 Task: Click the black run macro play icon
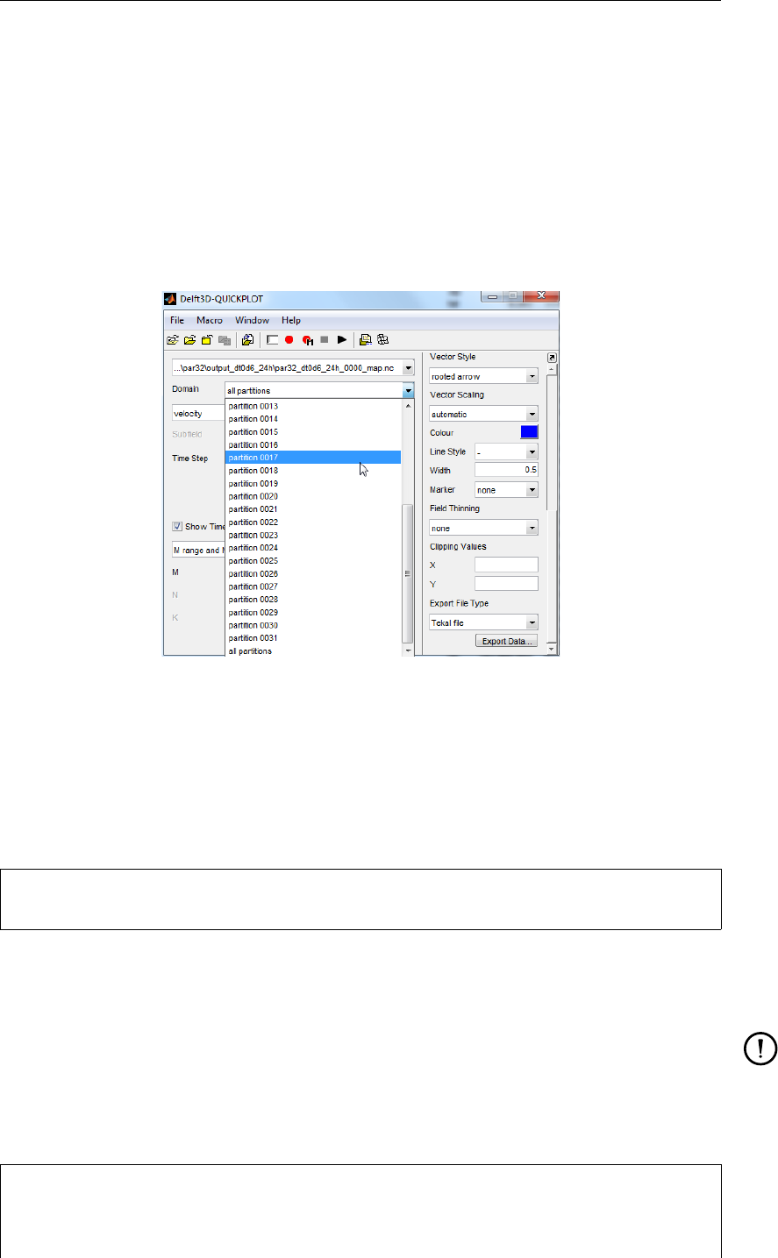click(342, 340)
